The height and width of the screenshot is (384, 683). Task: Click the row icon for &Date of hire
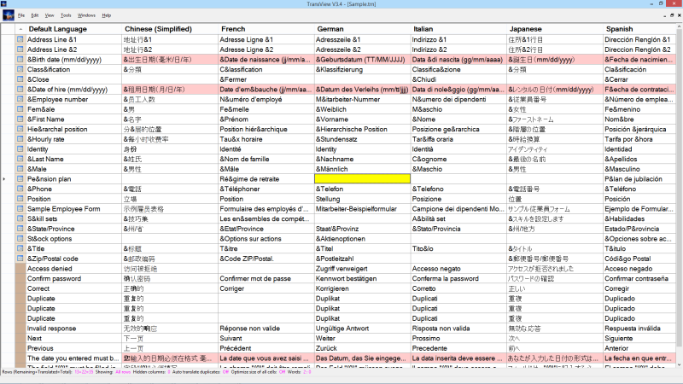point(20,90)
